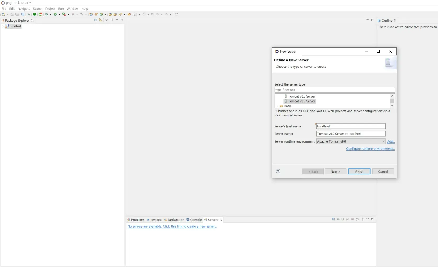Viewport: 438px width, 267px height.
Task: Expand the crudtest project tree node
Action: click(x=3, y=26)
